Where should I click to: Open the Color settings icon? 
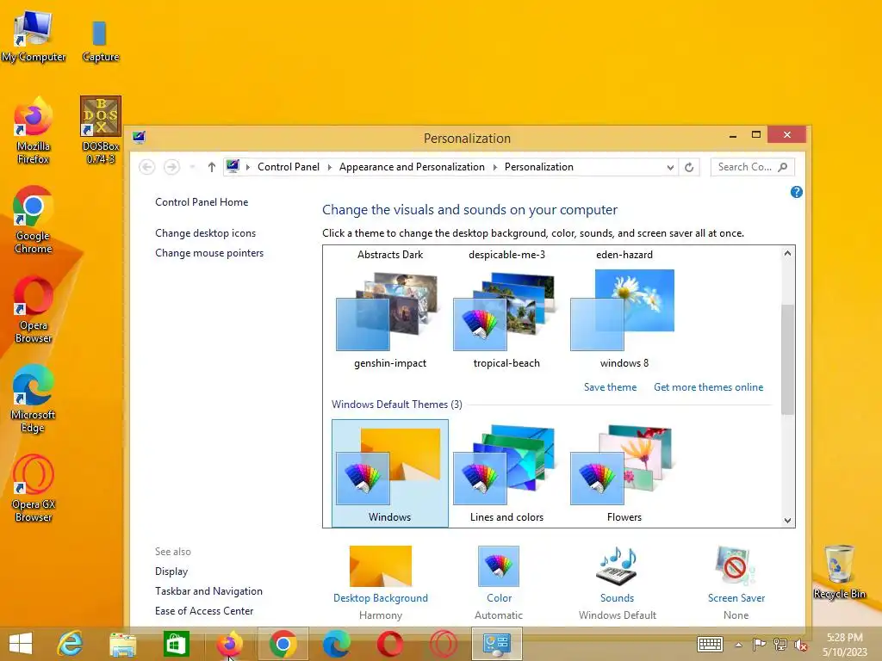point(499,566)
